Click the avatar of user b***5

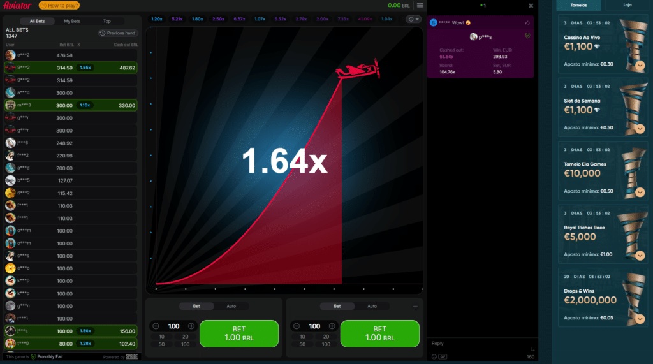[x=10, y=180]
